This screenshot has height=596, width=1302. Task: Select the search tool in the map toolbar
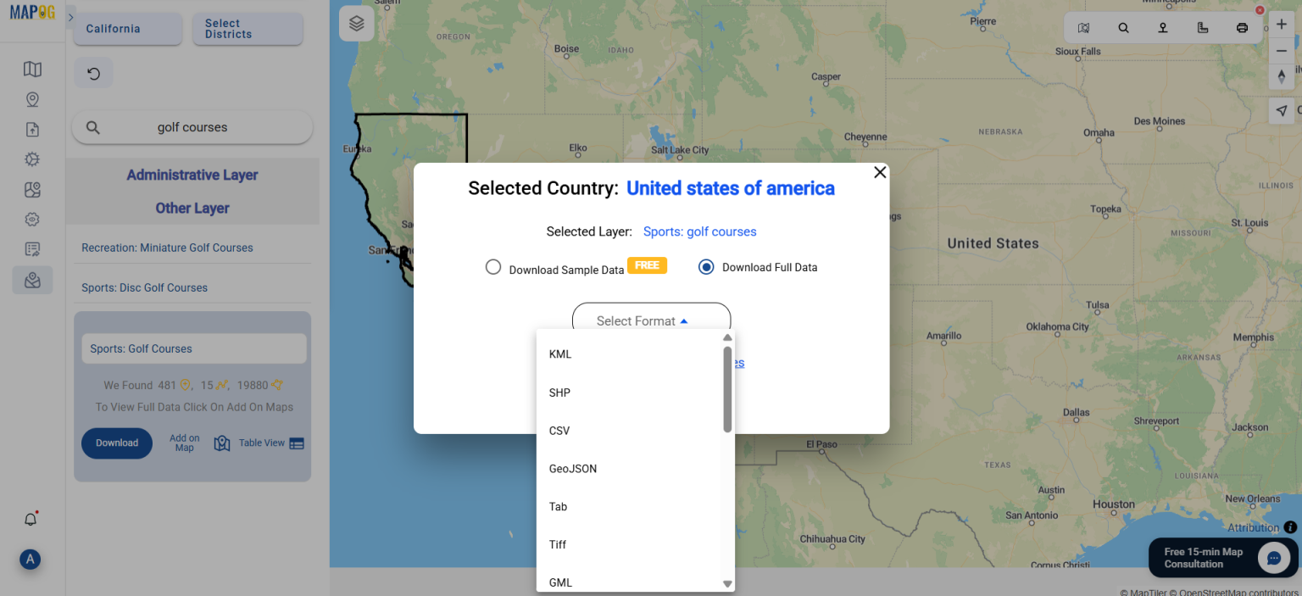point(1123,27)
